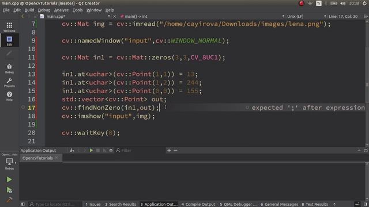Focus the output Filter field

(x=140, y=150)
